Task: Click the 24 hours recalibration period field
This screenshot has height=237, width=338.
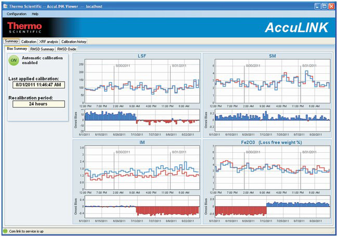Action: point(38,103)
